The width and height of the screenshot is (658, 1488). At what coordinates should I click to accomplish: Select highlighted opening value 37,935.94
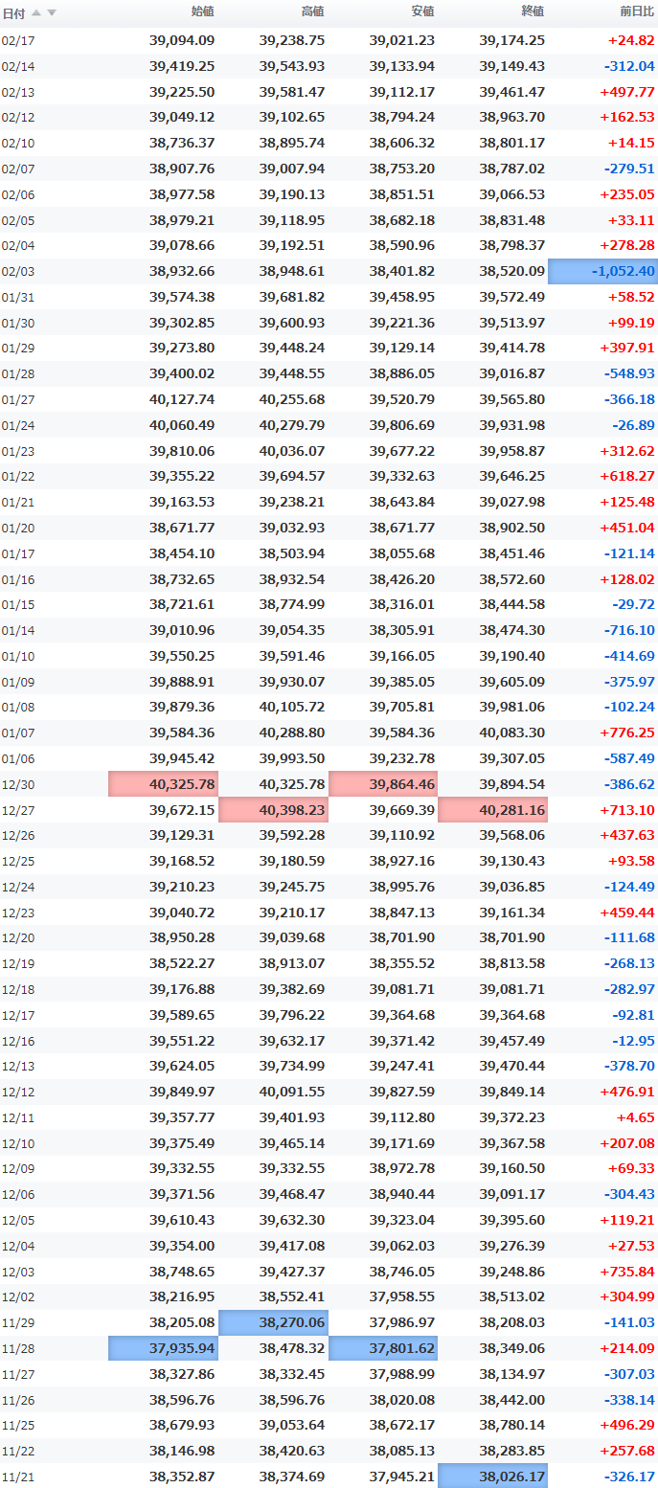coord(164,1348)
